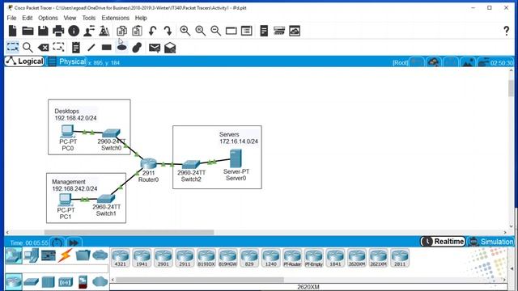
Task: Select the Switches subcategory icon
Action: click(31, 282)
